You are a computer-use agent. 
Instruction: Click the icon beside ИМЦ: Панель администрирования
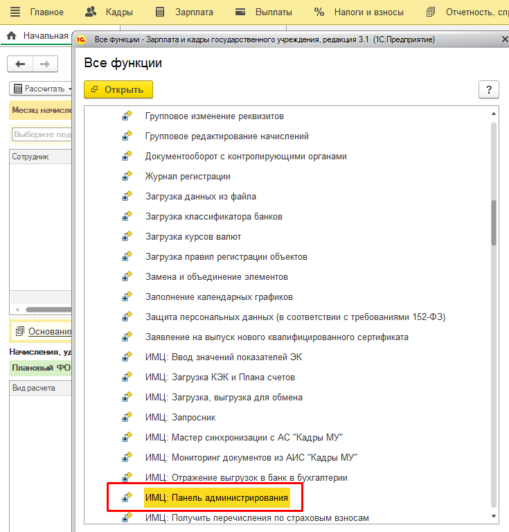point(127,498)
